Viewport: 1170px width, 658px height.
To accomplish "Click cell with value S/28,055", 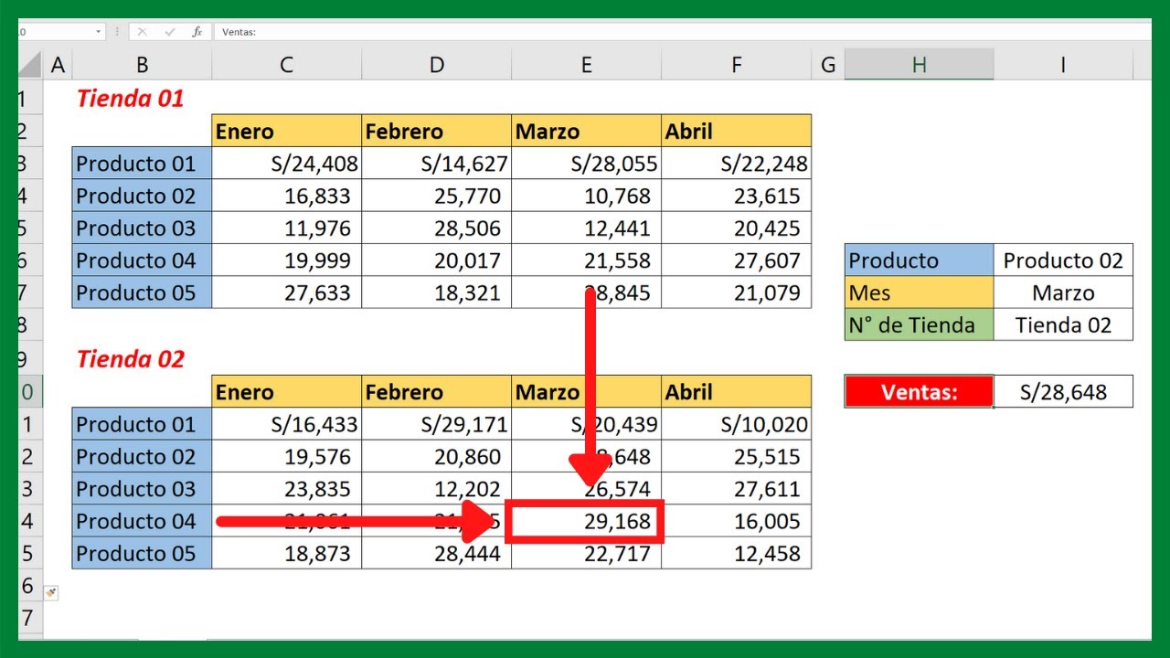I will [586, 164].
